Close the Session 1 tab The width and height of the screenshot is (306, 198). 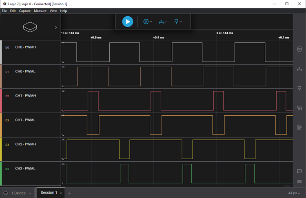click(x=61, y=193)
